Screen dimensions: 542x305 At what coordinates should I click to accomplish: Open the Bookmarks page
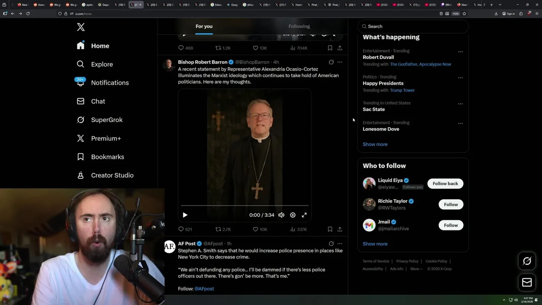pos(107,157)
